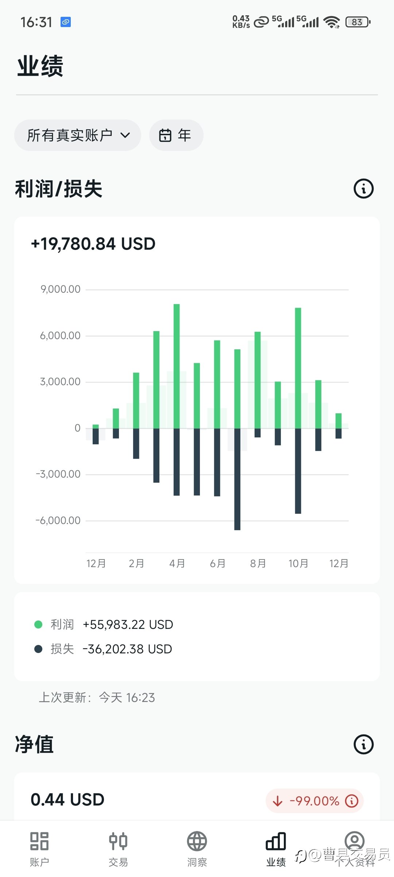Open the 年 period selector
Viewport: 394px width, 877px height.
176,135
